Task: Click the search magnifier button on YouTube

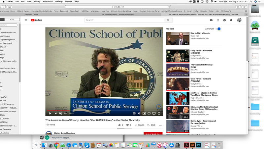Action: (168, 20)
